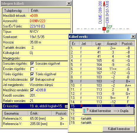137x133 pixels.
Task: Select wire row 9 in cable list
Action: (x=102, y=81)
